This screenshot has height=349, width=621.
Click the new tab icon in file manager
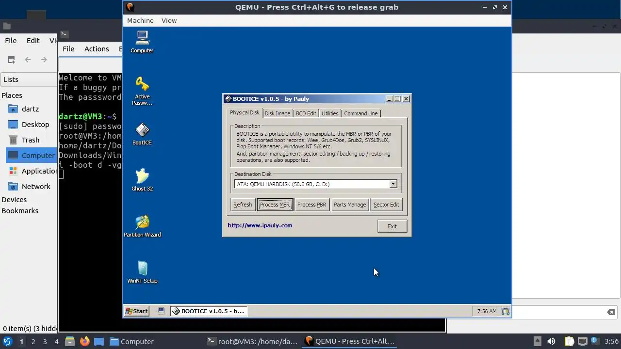tap(11, 60)
